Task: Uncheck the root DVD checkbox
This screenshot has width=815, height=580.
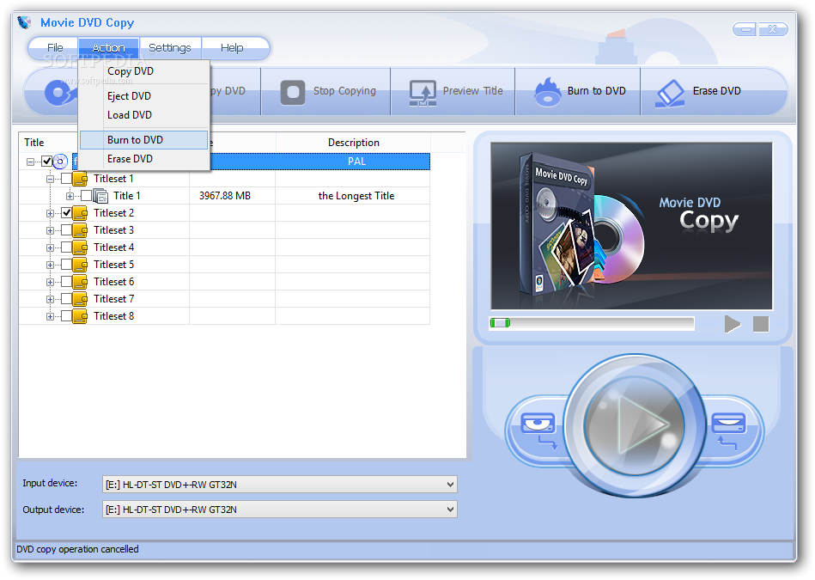Action: coord(46,162)
